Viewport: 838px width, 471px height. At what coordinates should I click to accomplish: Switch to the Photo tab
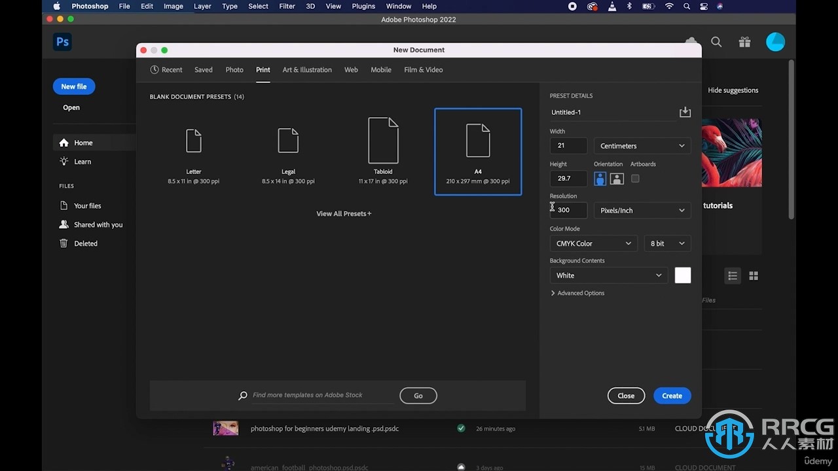pyautogui.click(x=234, y=69)
